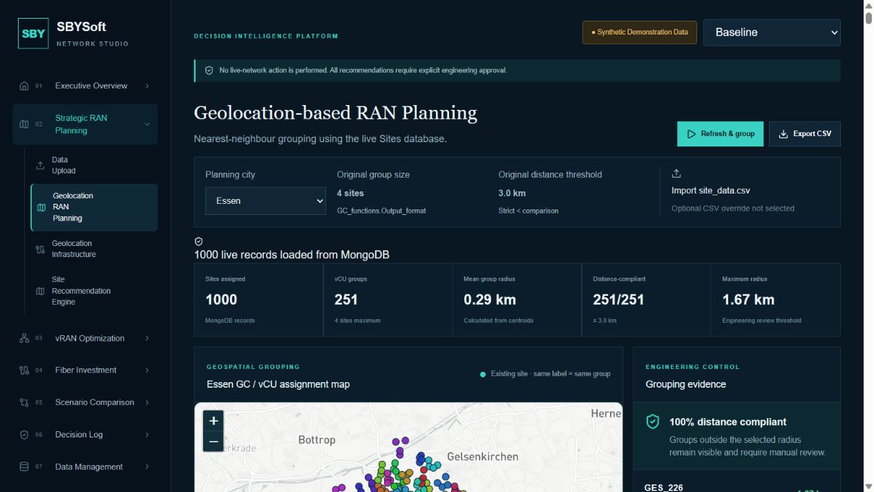Open vRAN Optimization menu item
874x492 pixels.
coord(85,339)
